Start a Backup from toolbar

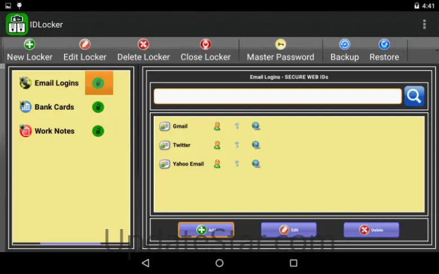(344, 51)
